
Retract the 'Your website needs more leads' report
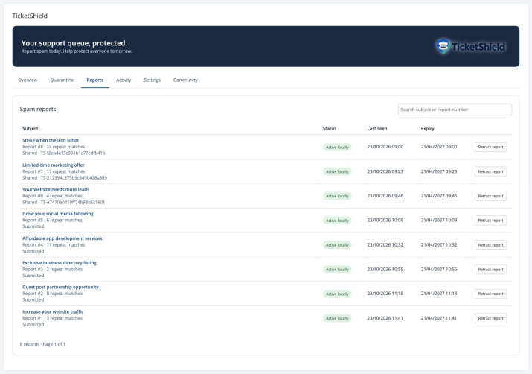(490, 196)
